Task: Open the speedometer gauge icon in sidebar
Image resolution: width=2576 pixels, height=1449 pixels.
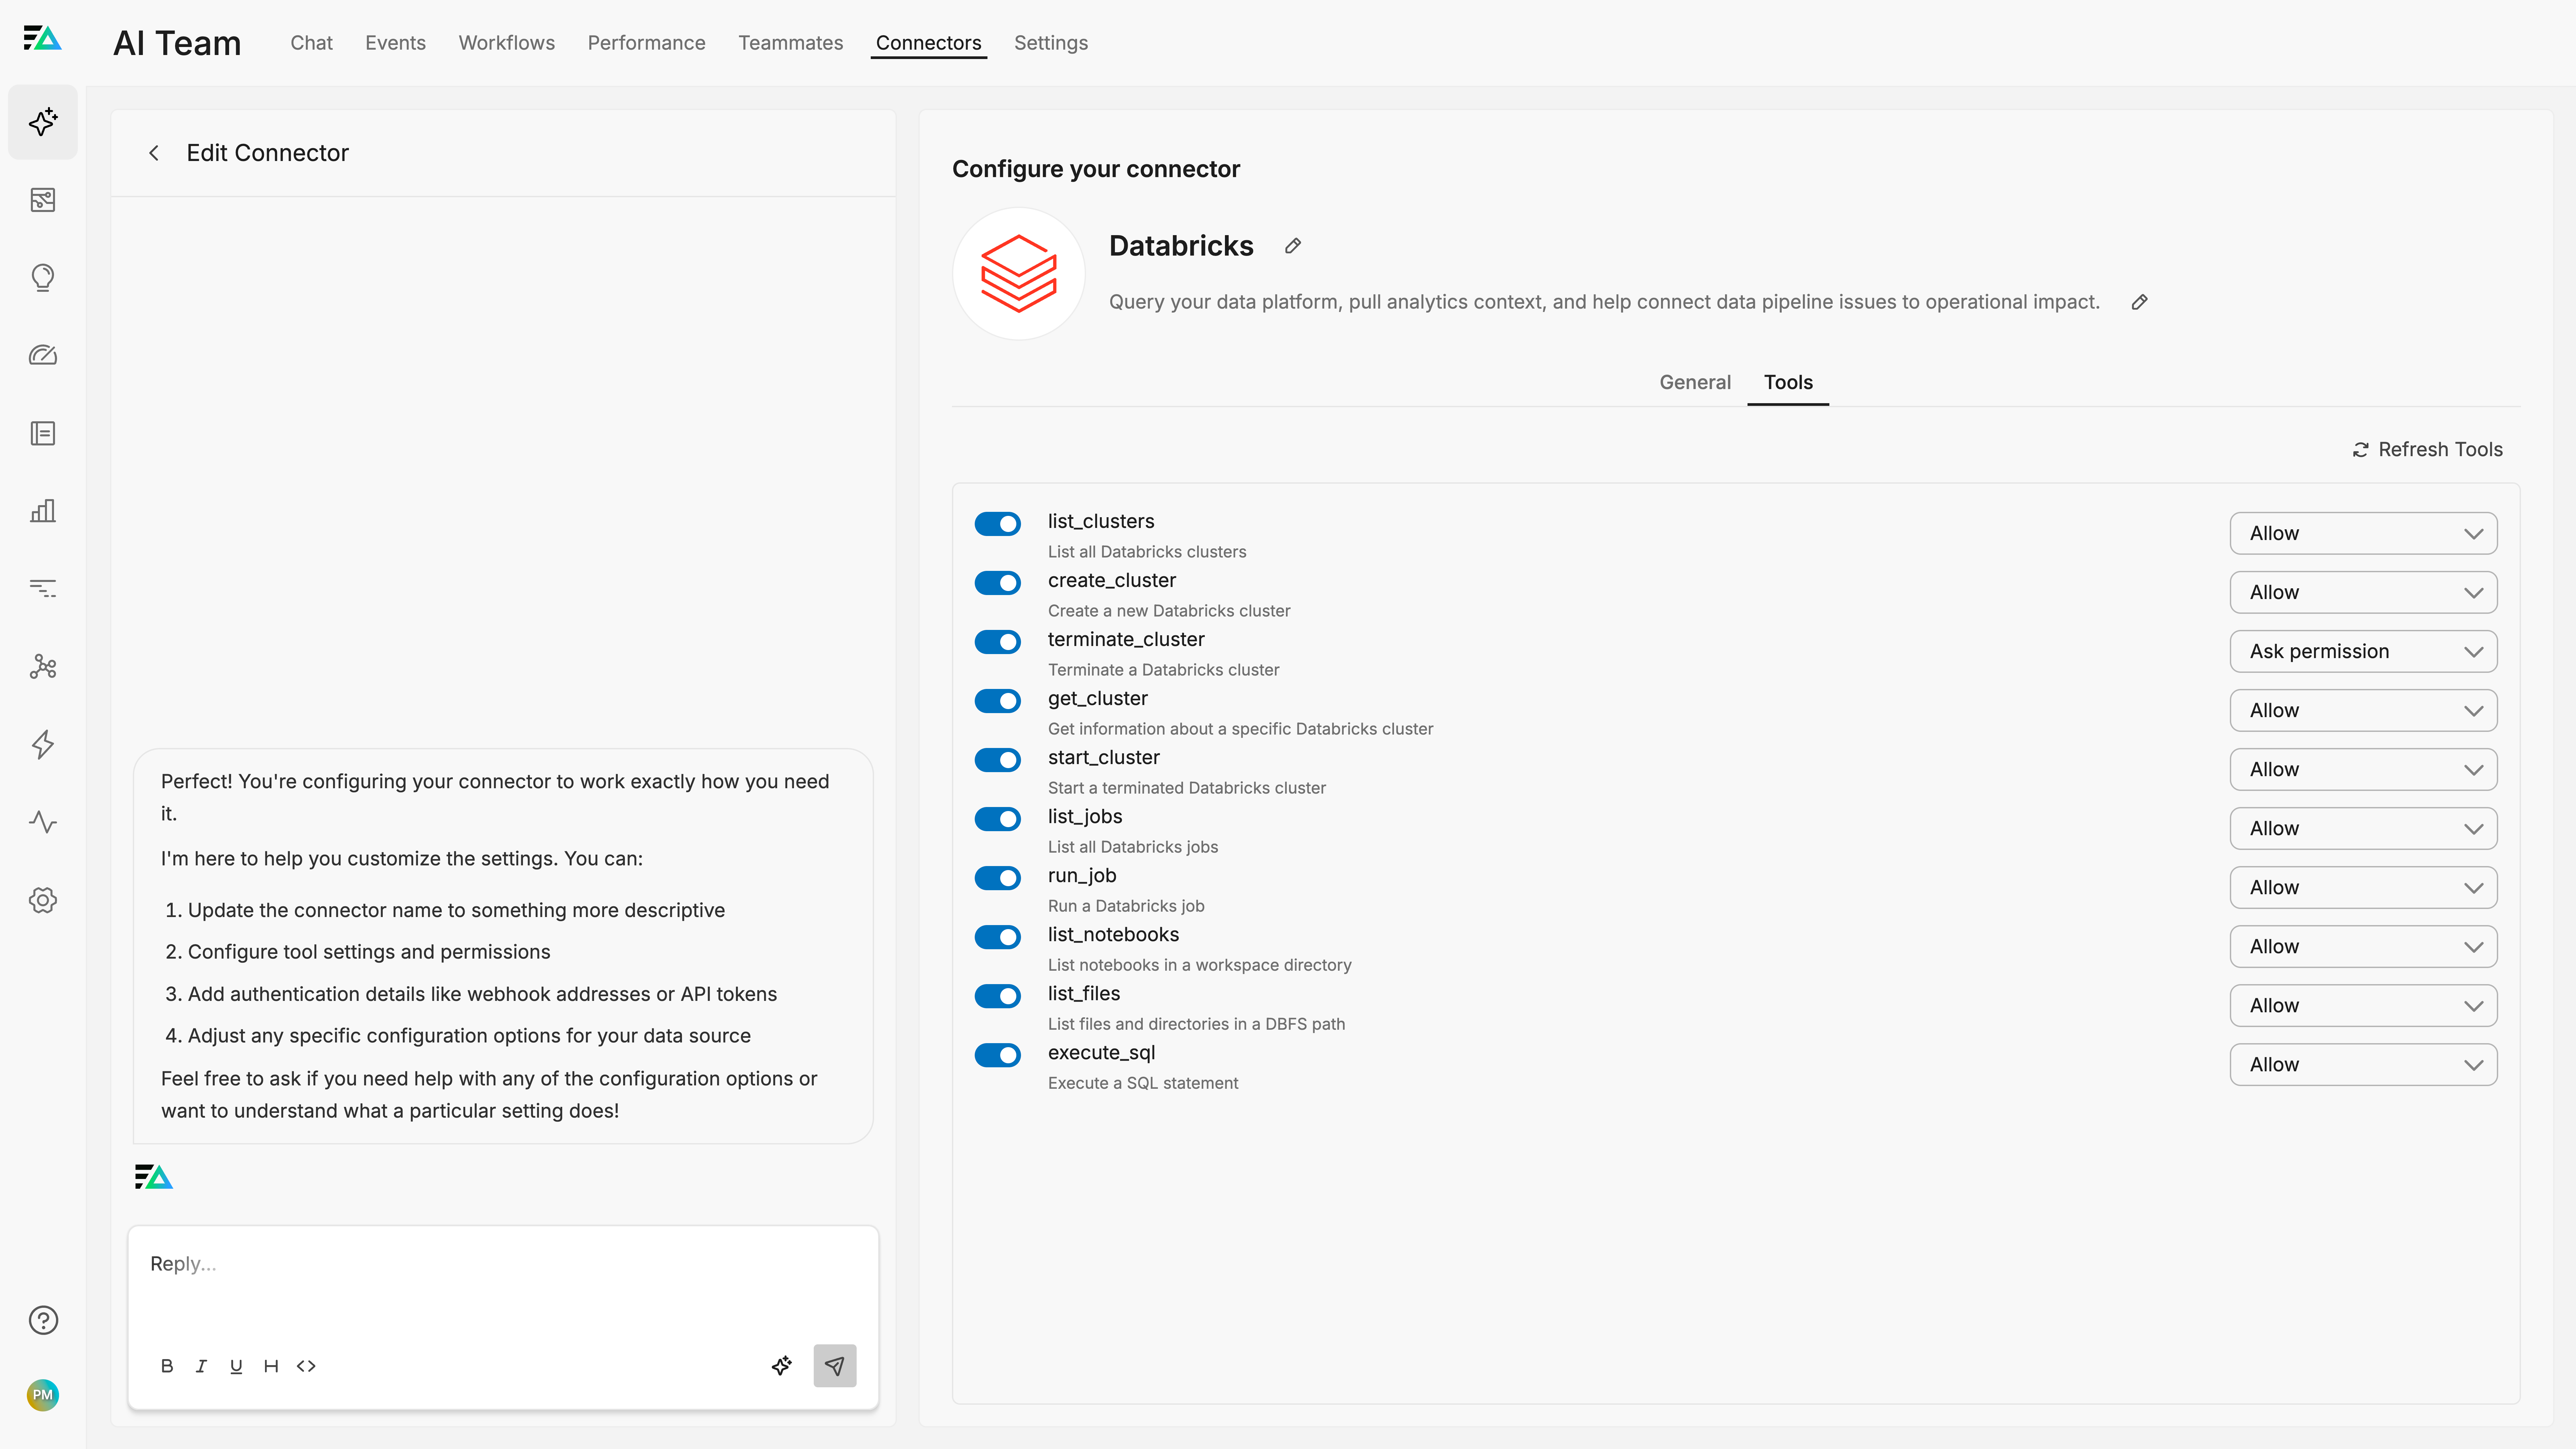Action: point(43,355)
